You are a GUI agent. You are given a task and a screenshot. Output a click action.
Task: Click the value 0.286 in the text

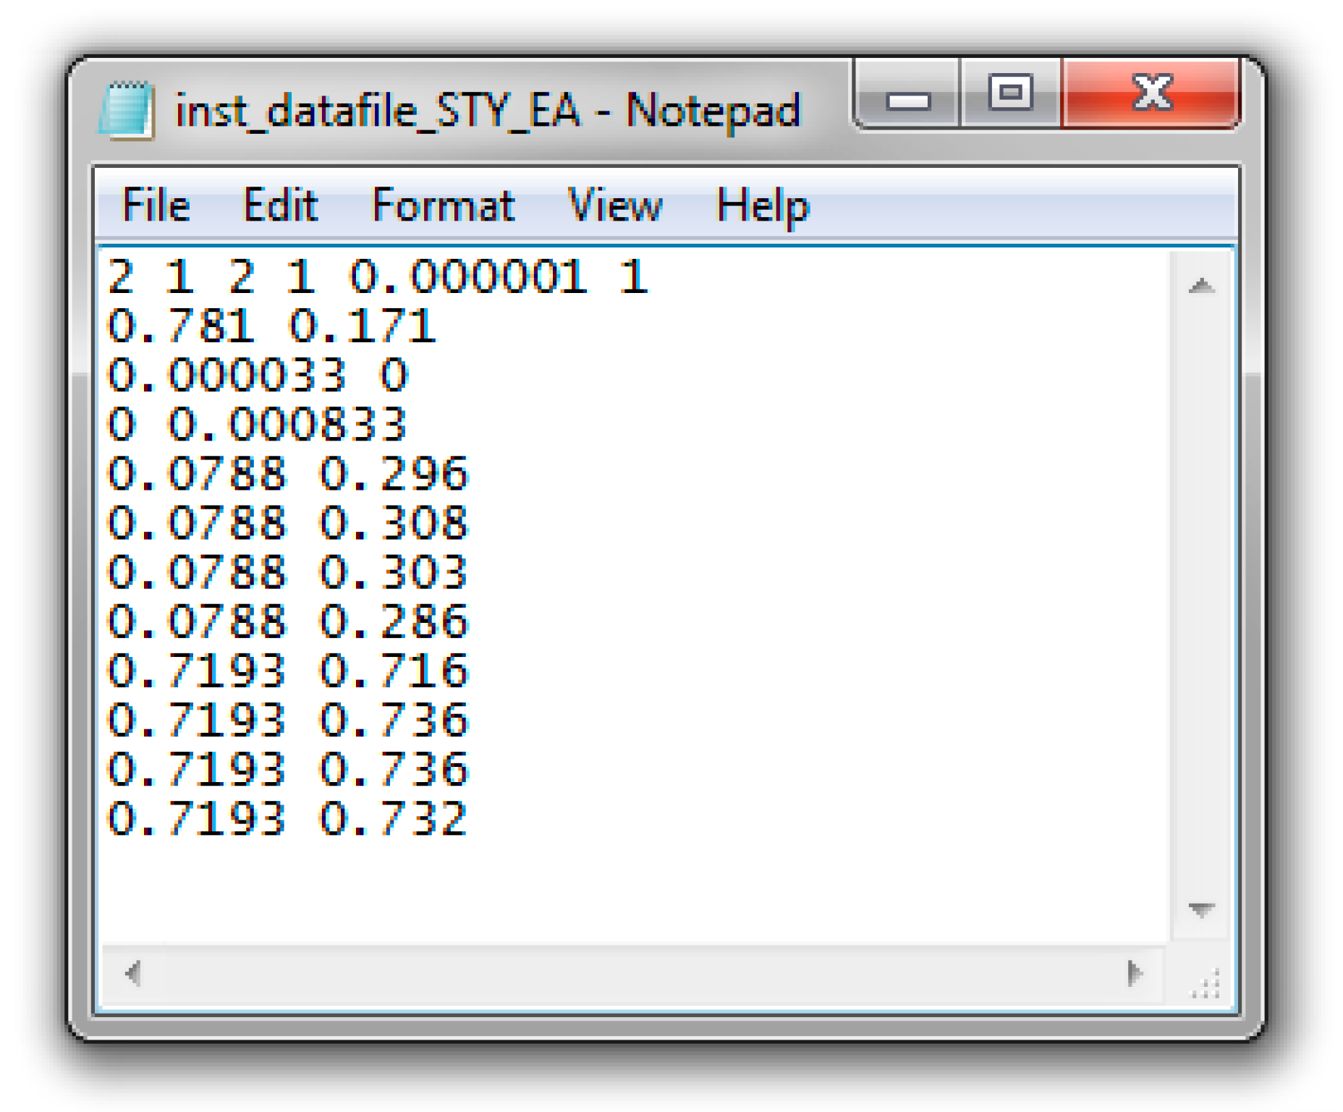394,621
